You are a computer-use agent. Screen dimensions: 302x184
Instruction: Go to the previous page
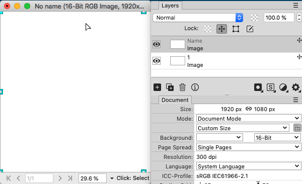(18, 178)
